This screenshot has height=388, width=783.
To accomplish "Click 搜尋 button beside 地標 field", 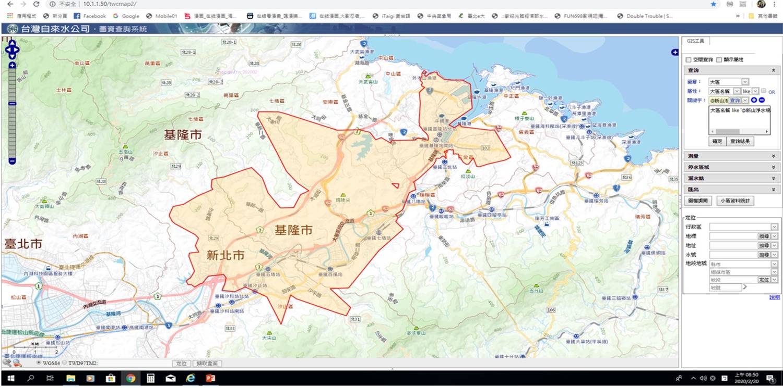I will 764,236.
